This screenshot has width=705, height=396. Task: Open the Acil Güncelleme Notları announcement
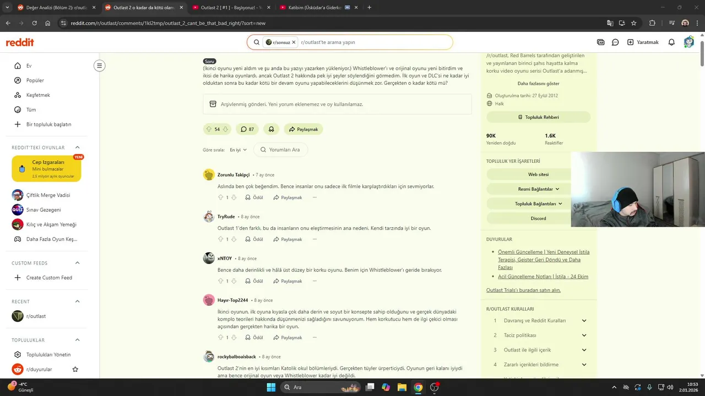click(x=543, y=277)
